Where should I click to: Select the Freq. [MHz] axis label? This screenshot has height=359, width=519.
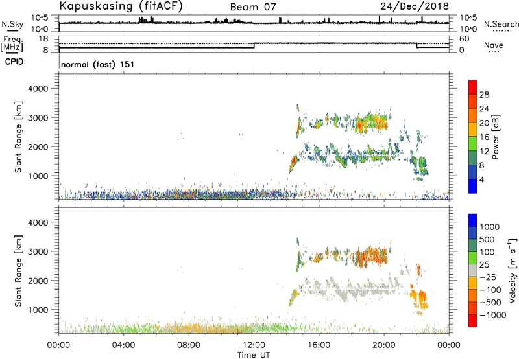(x=12, y=43)
